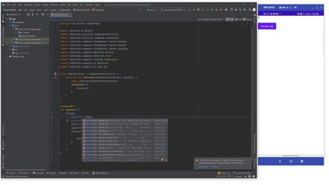329x185 pixels.
Task: Open the Build menu
Action: click(x=63, y=5)
